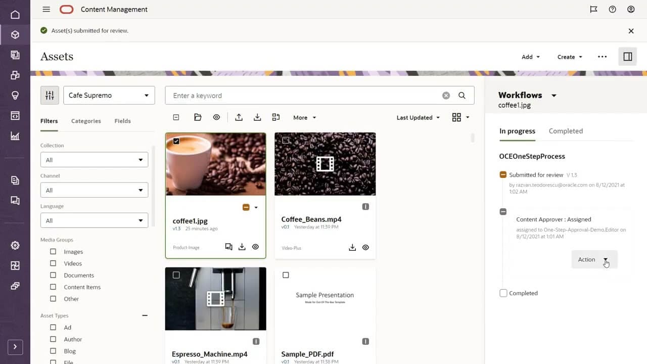Click the eye preview icon in the toolbar
Viewport: 647px width, 364px height.
[216, 117]
